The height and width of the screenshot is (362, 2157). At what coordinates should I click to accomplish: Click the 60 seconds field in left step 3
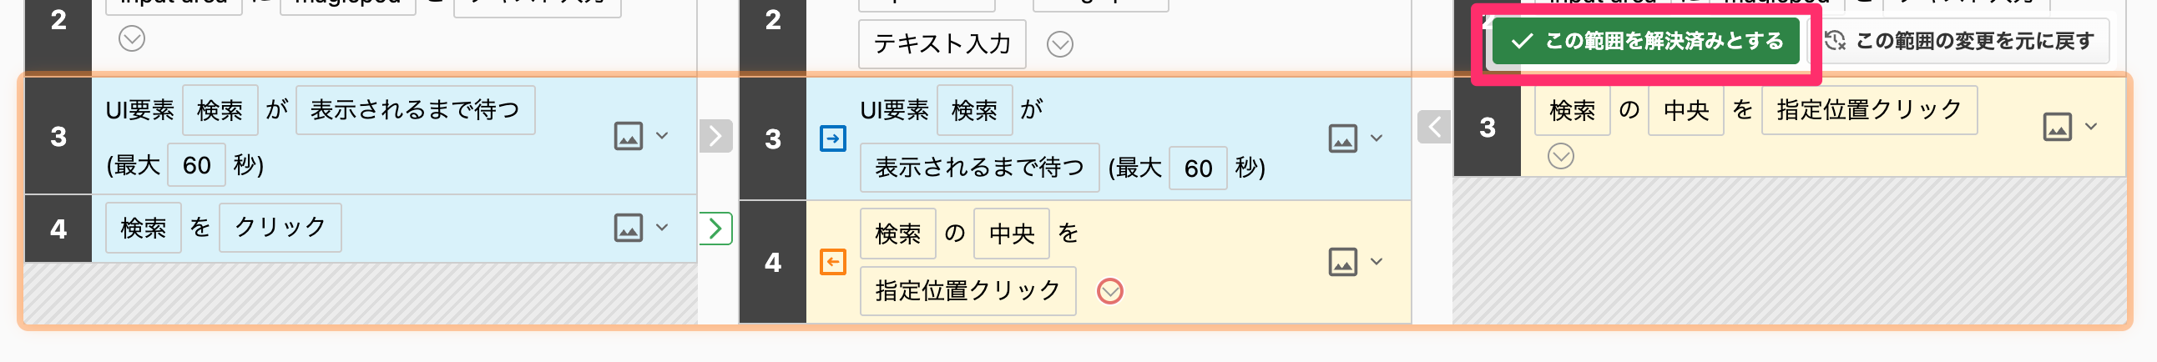[197, 165]
